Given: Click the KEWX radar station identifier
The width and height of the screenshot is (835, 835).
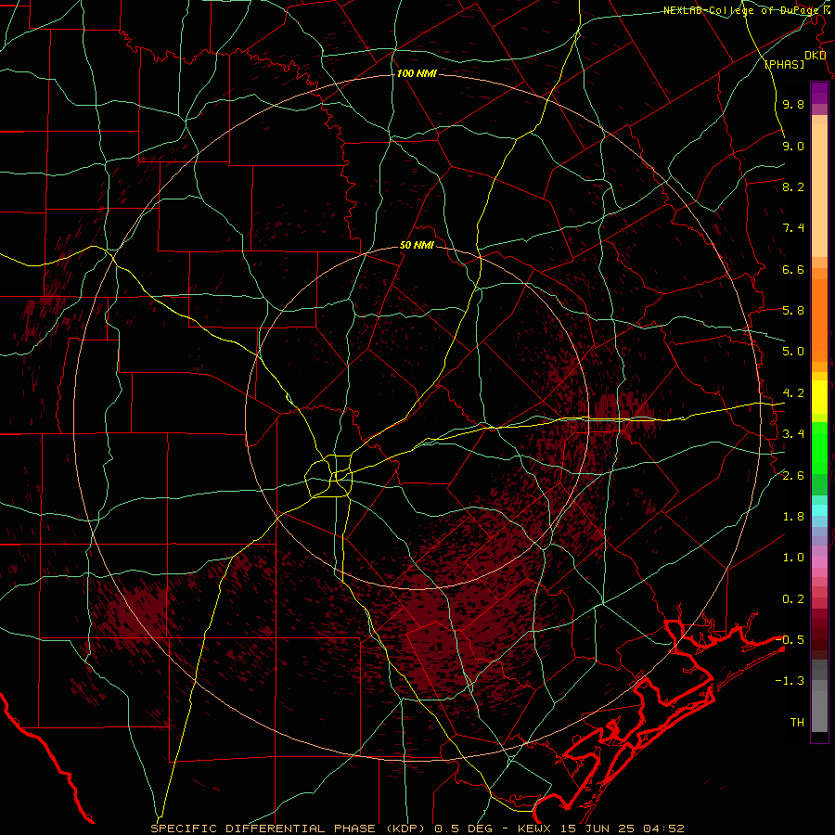Looking at the screenshot, I should click(535, 829).
